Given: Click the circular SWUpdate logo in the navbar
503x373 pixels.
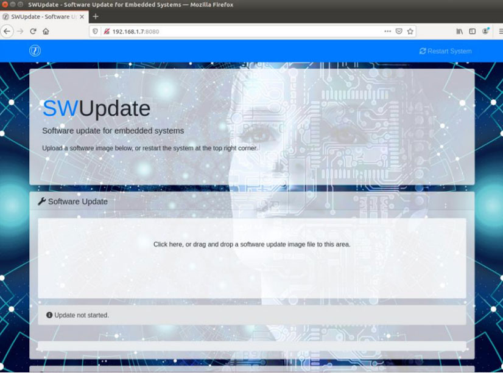Looking at the screenshot, I should click(35, 51).
